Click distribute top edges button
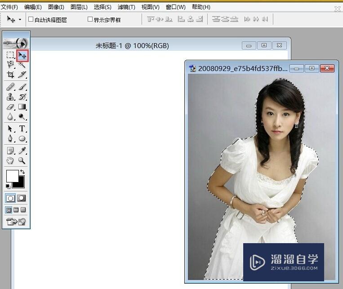 (216, 19)
